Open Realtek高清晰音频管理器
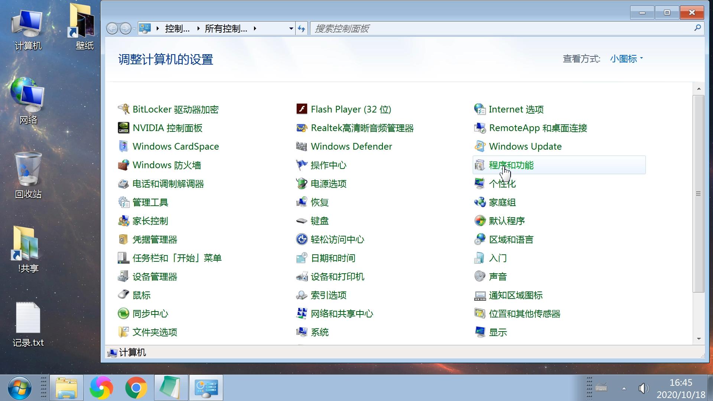This screenshot has width=713, height=401. (362, 128)
